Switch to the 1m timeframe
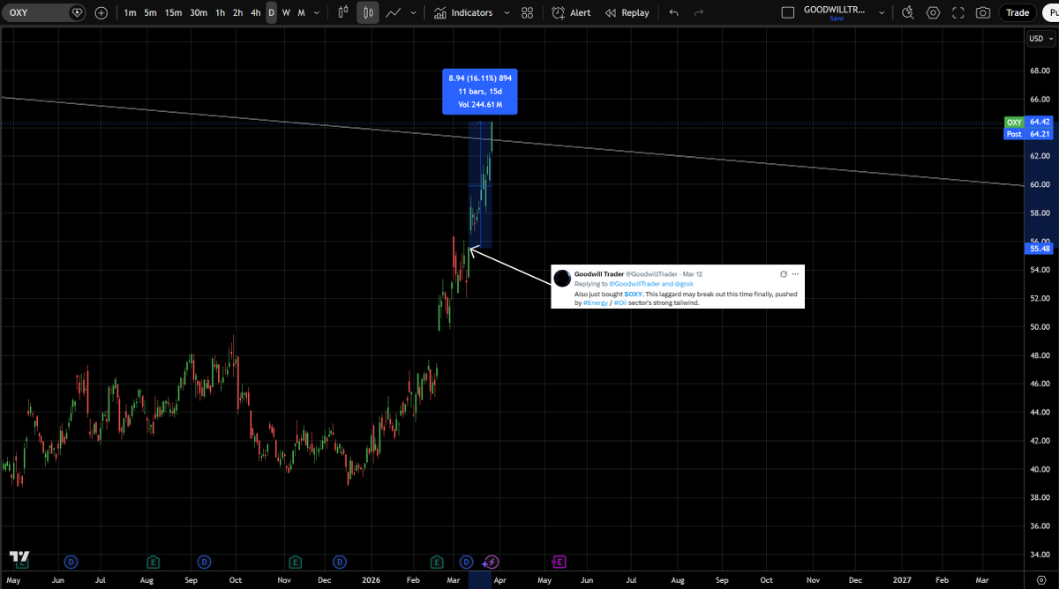Image resolution: width=1059 pixels, height=589 pixels. 130,13
